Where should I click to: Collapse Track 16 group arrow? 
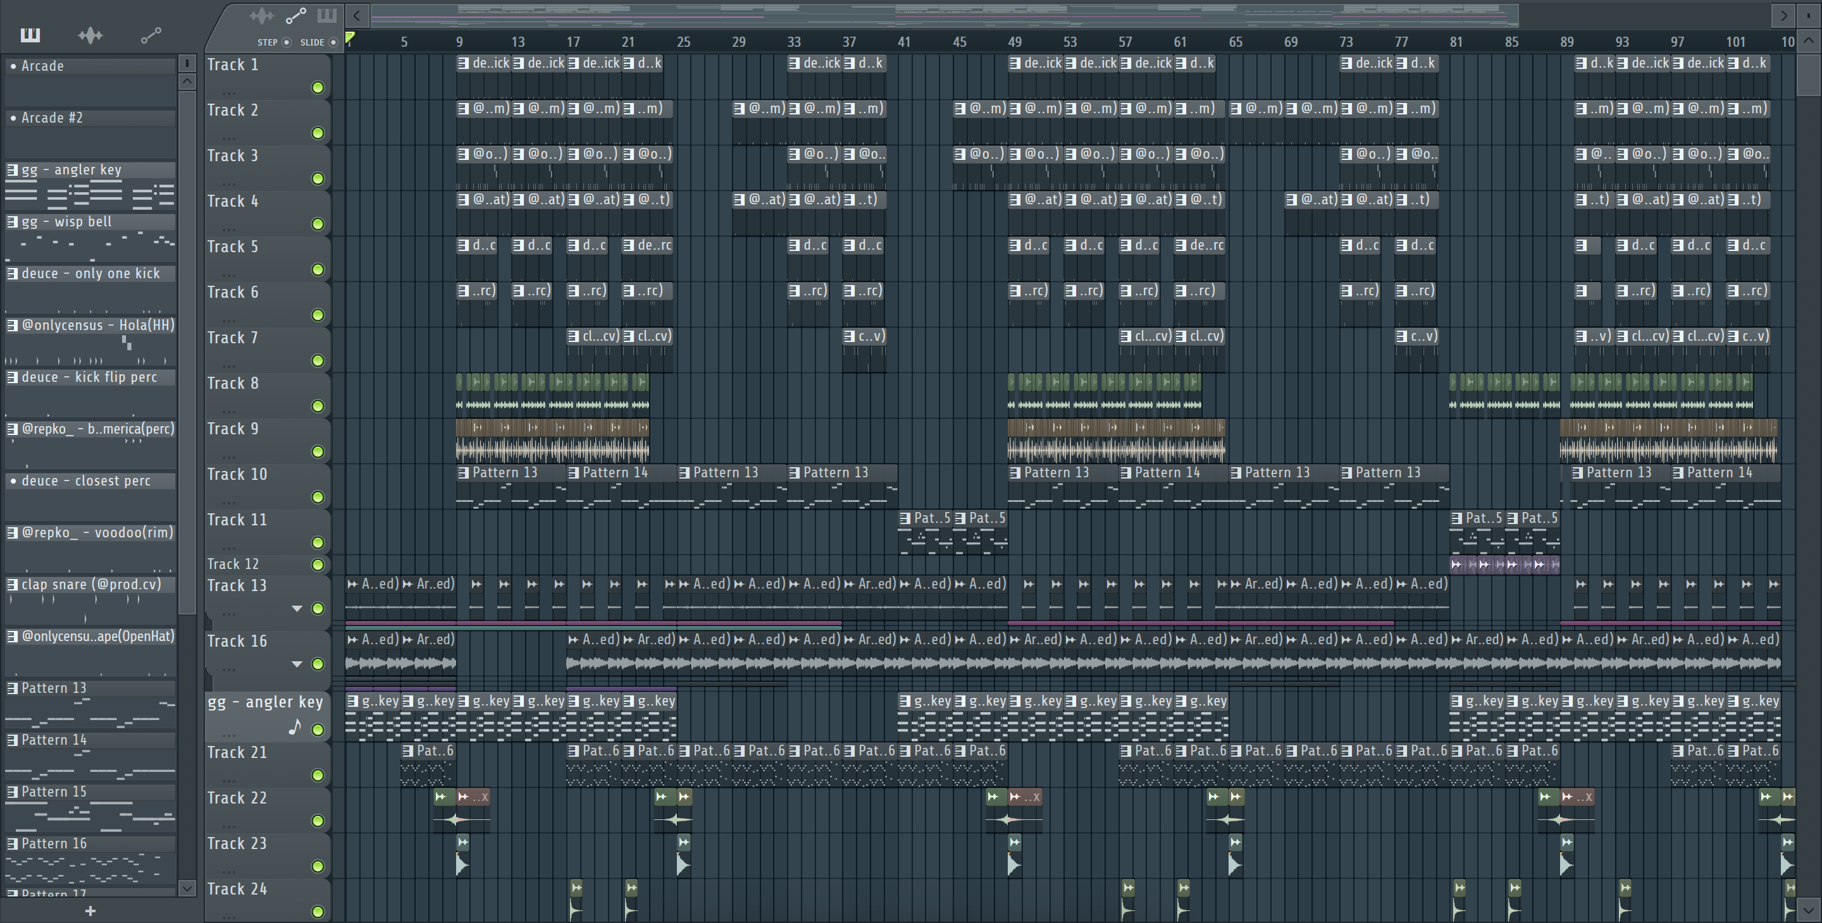[297, 664]
